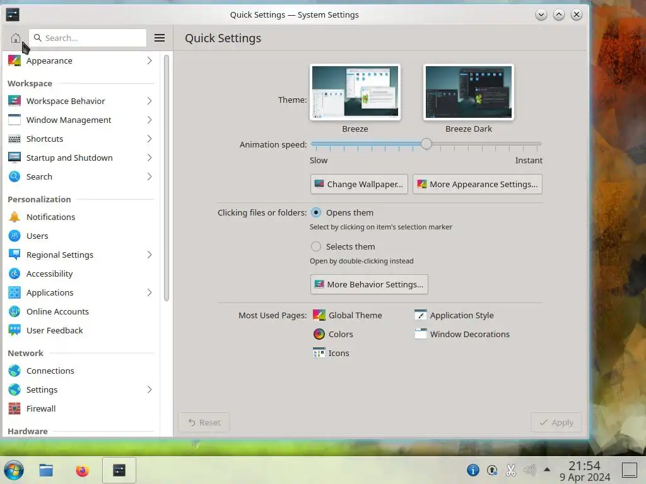
Task: Open Window Decorations from most used pages
Action: tap(462, 334)
